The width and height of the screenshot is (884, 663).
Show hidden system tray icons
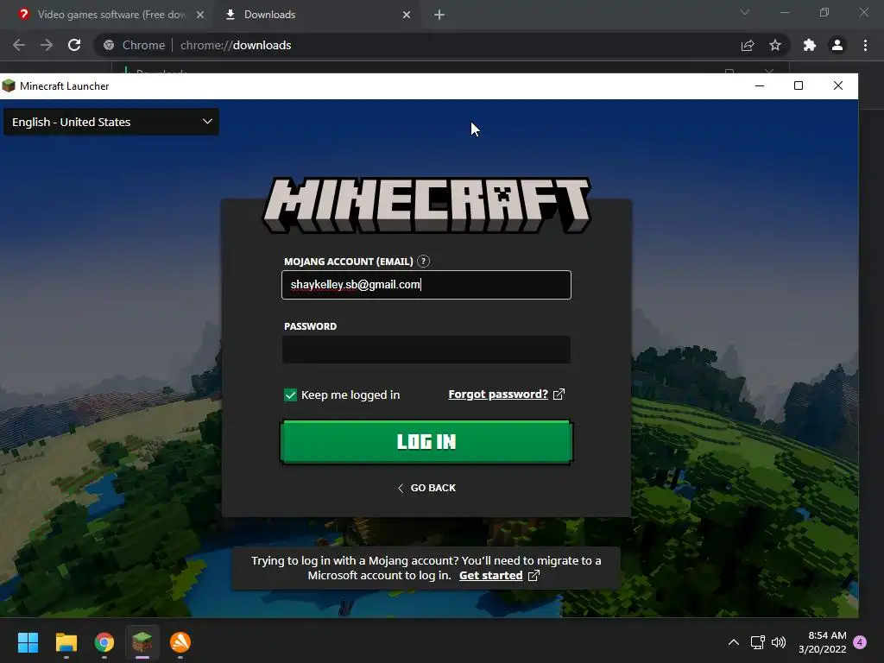point(734,642)
